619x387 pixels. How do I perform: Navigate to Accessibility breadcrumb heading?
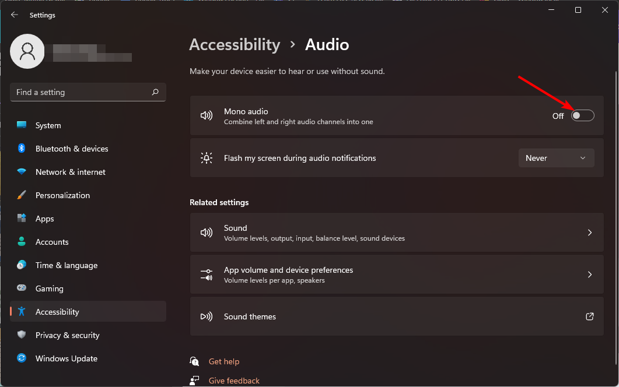point(235,45)
